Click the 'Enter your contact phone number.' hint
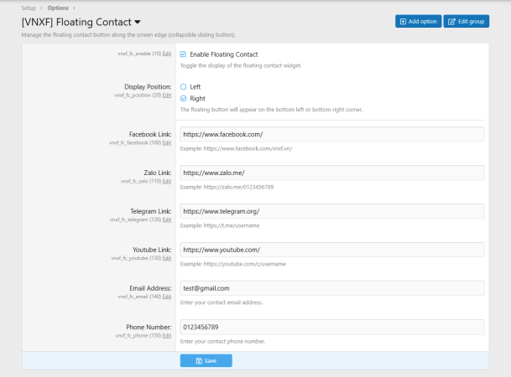 tap(222, 341)
